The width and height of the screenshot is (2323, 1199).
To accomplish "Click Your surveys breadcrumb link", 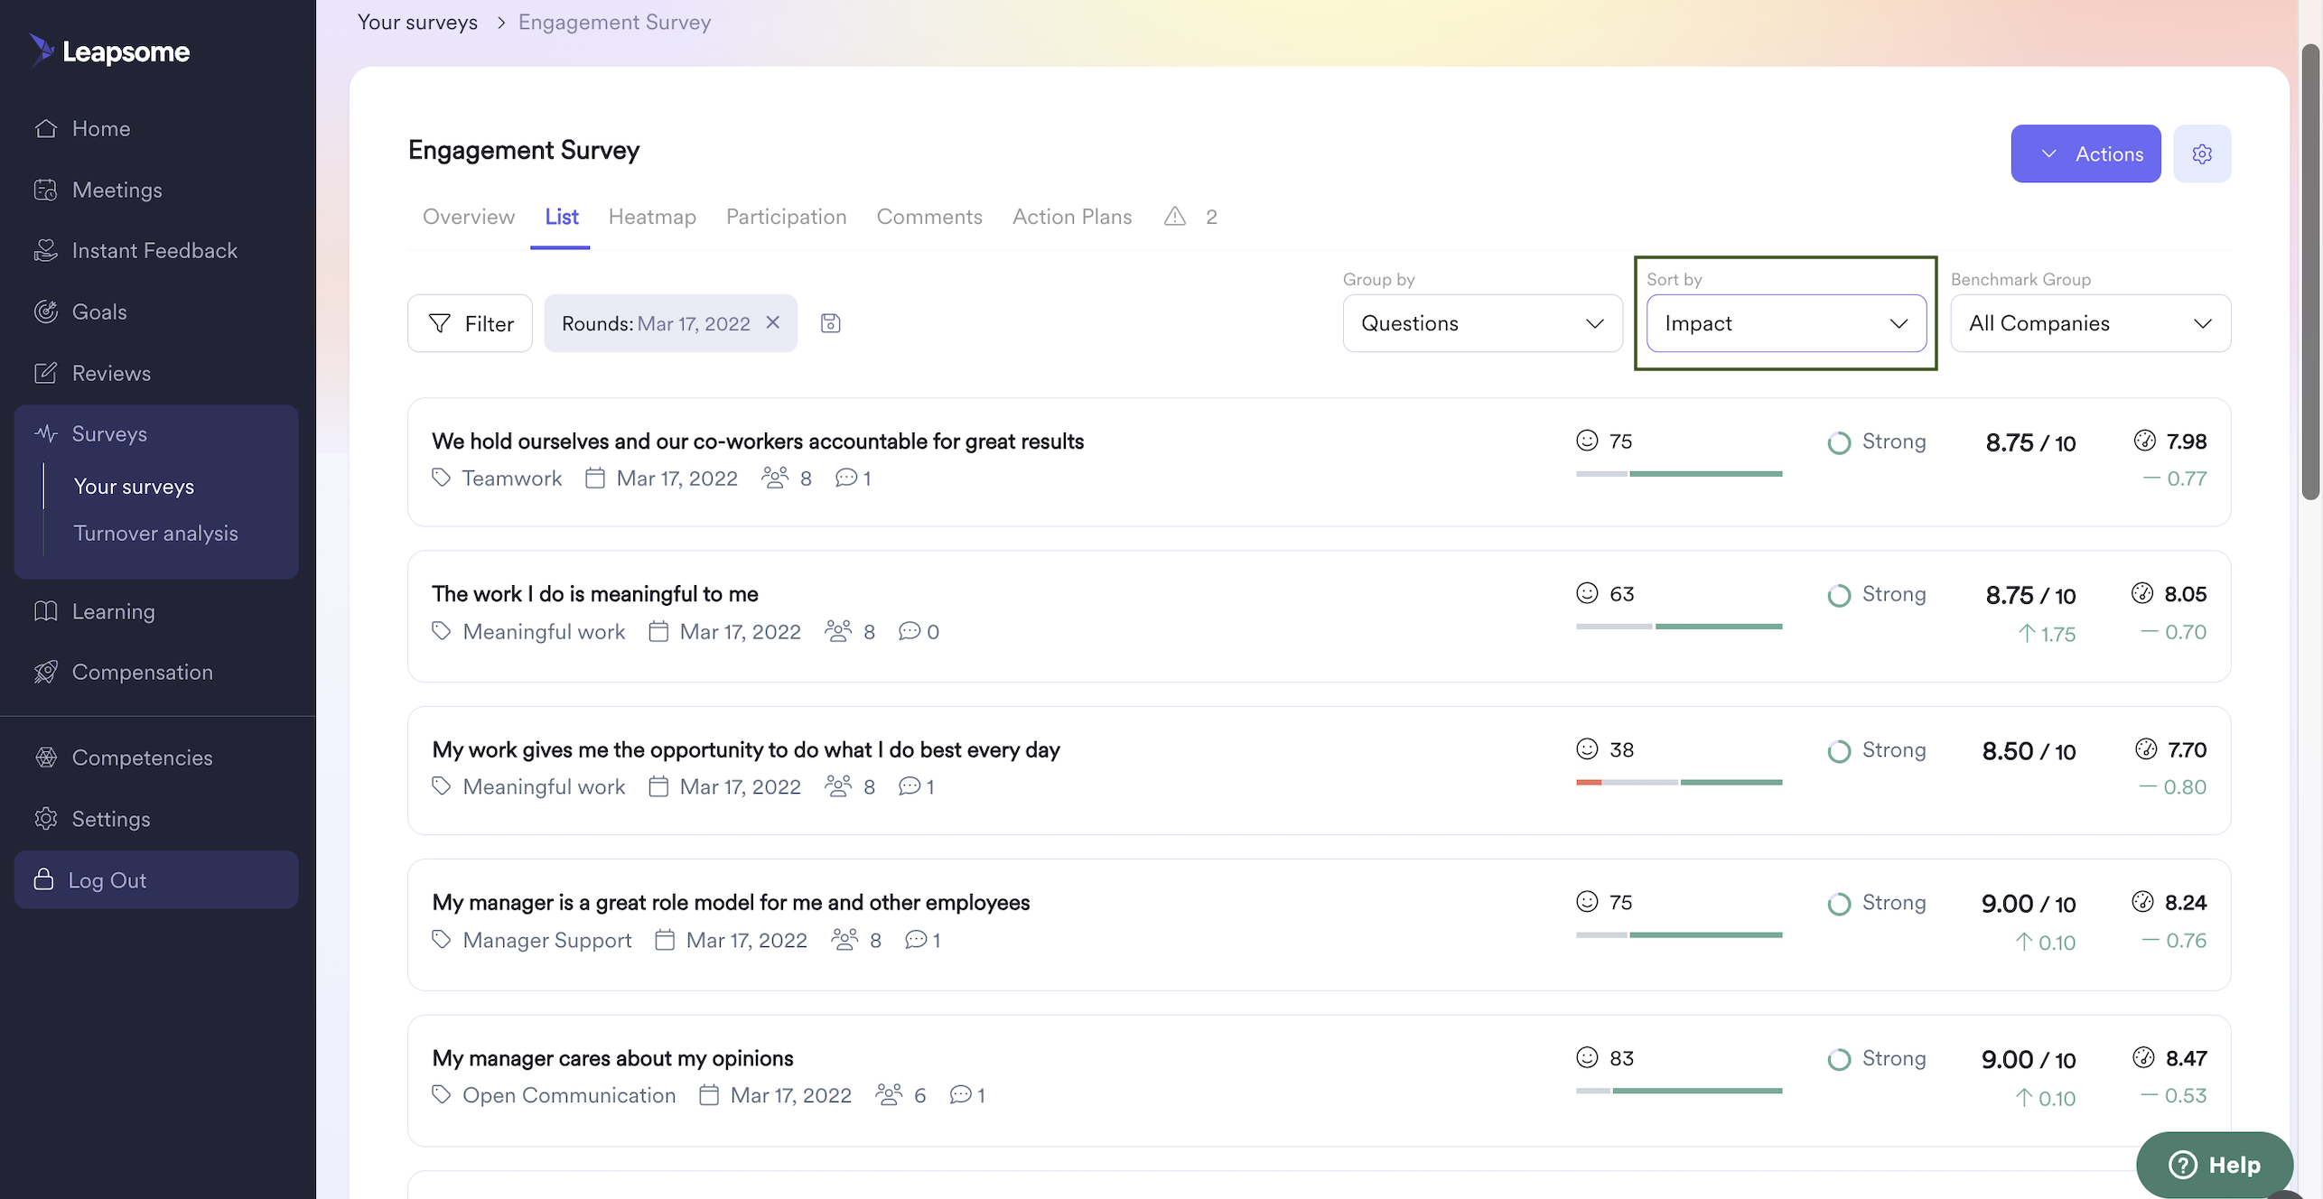I will [417, 22].
